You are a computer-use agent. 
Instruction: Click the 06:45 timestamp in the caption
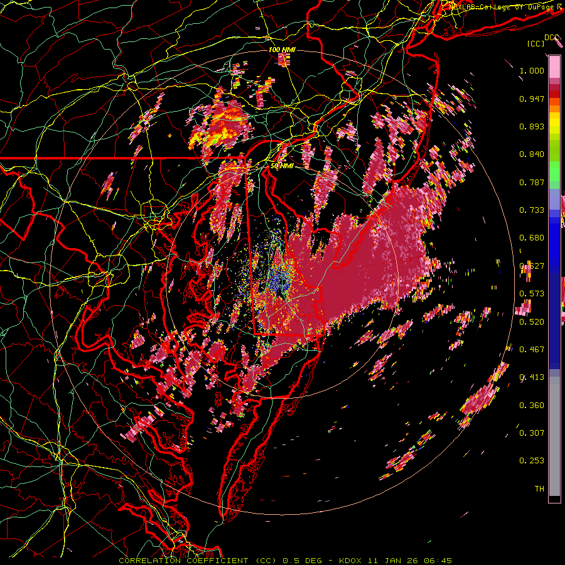point(438,561)
